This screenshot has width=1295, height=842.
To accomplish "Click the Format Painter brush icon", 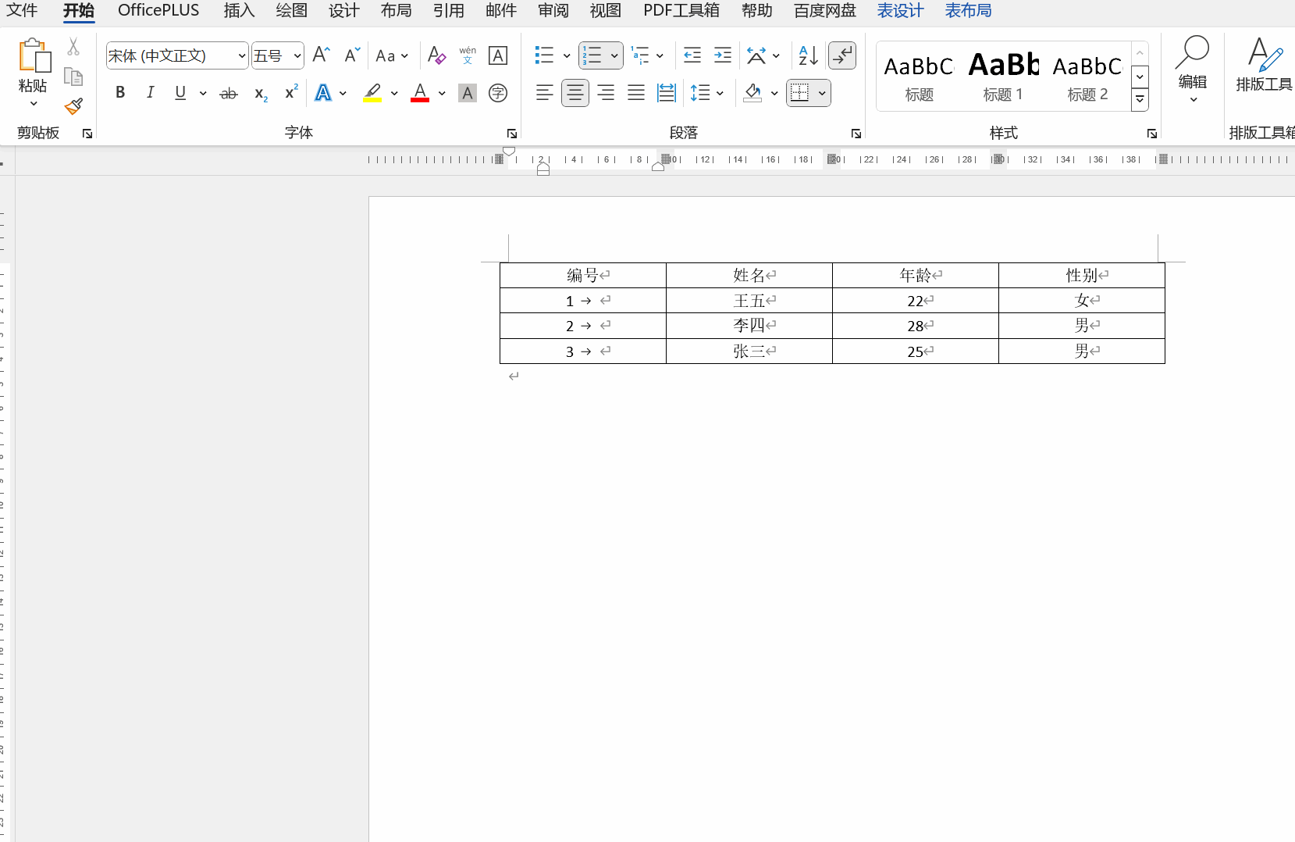I will pos(73,106).
